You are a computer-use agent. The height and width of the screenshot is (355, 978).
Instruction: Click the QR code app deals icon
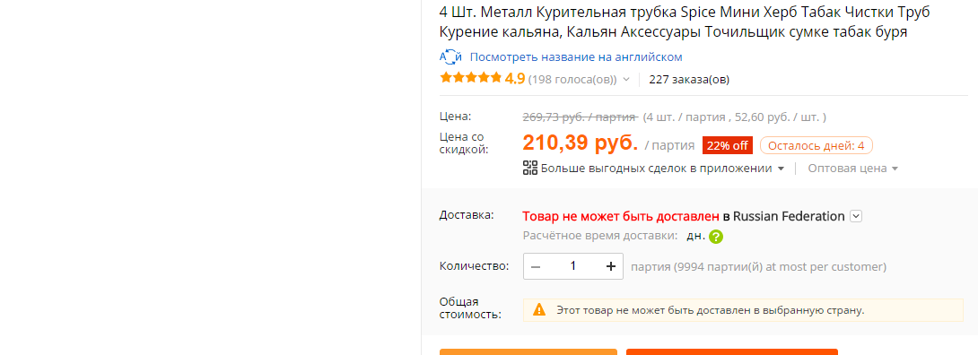(x=530, y=168)
